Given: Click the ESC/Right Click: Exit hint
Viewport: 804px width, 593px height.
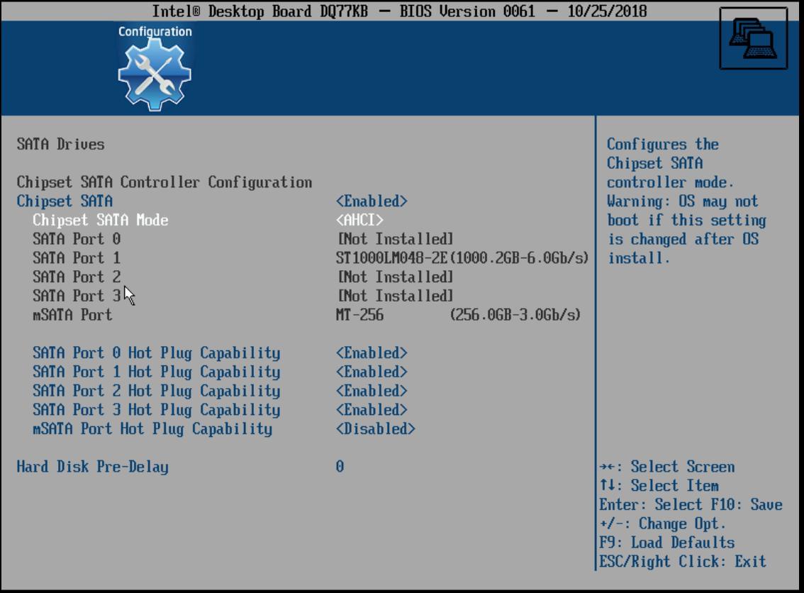Looking at the screenshot, I should coord(683,562).
